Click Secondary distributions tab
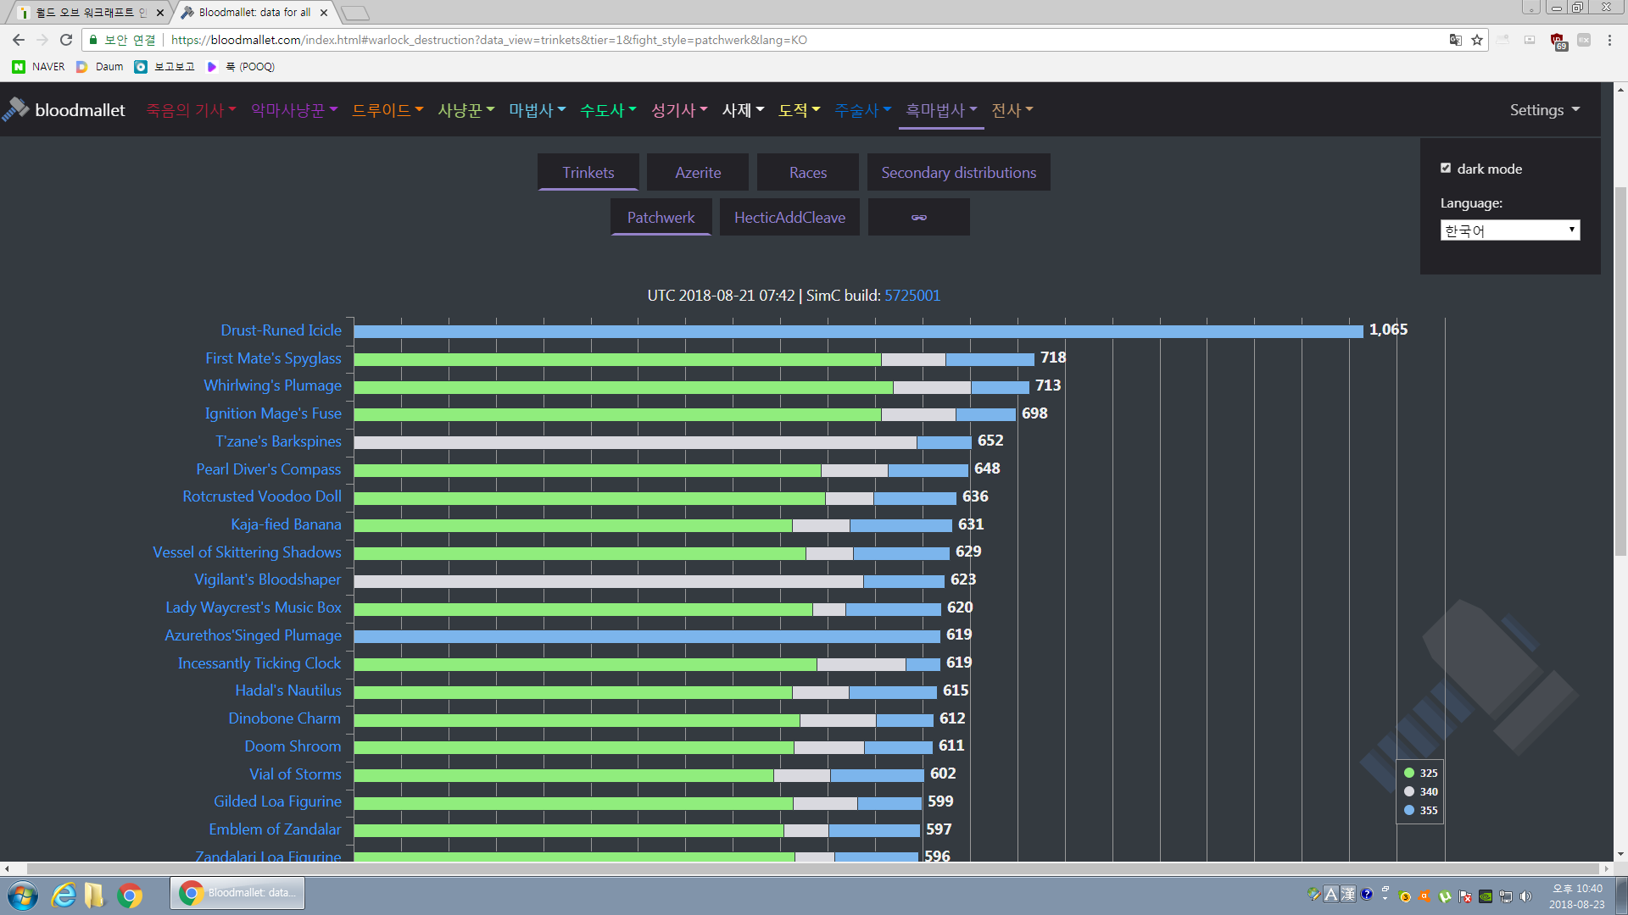Screen dimensions: 1628x915 pyautogui.click(x=958, y=172)
